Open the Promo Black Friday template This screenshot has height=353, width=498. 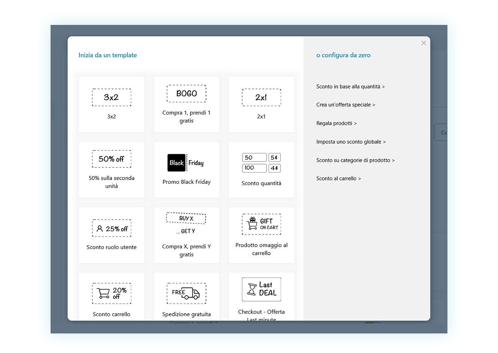pos(187,169)
